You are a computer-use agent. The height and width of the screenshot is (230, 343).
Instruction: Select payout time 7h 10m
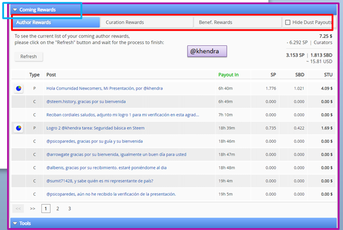[x=225, y=115]
